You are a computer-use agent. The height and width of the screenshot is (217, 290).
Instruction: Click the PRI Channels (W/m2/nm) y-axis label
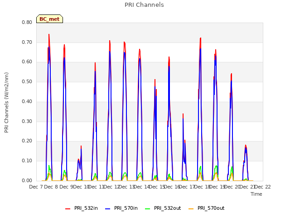pos(6,103)
